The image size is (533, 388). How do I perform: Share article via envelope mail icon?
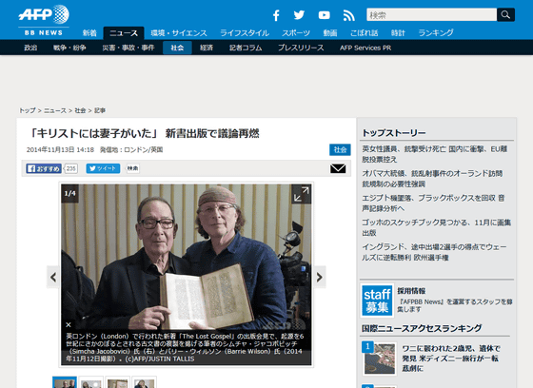[338, 168]
